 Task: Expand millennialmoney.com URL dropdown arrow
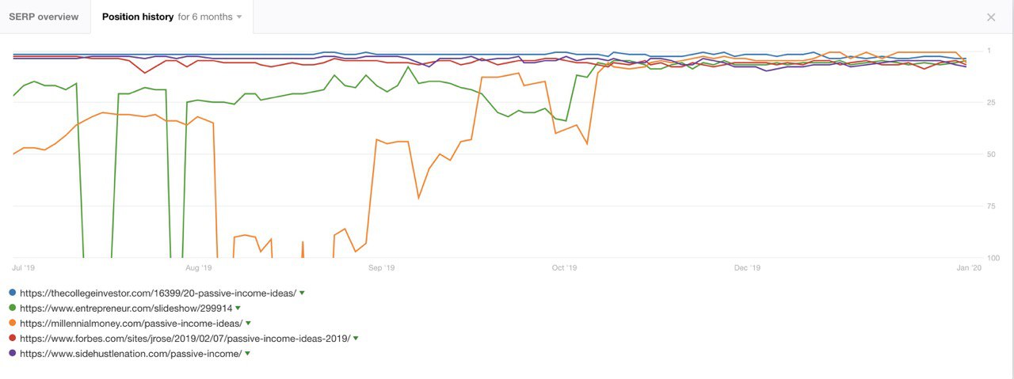pyautogui.click(x=249, y=323)
